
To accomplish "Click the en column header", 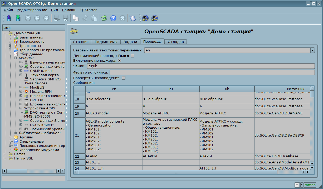I will coord(114,89).
